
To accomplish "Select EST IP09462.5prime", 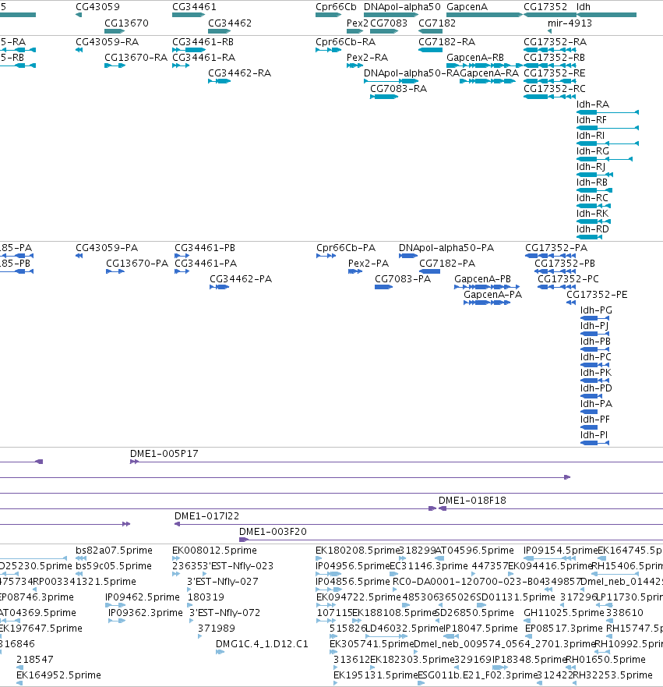I will pos(143,597).
